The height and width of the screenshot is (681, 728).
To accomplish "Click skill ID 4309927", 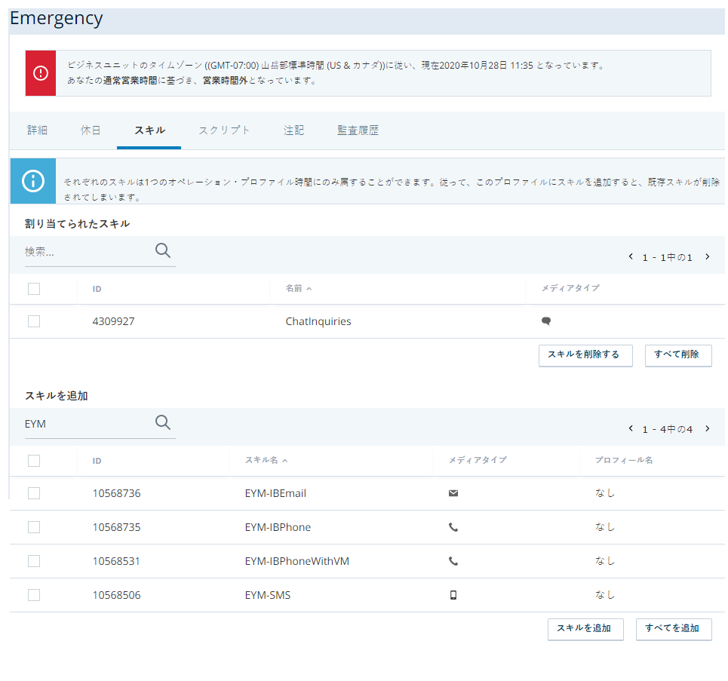I will click(113, 321).
